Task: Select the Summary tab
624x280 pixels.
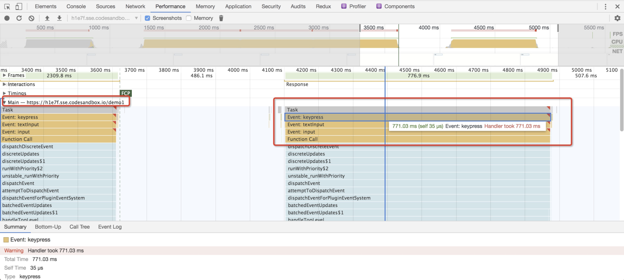Action: 15,227
